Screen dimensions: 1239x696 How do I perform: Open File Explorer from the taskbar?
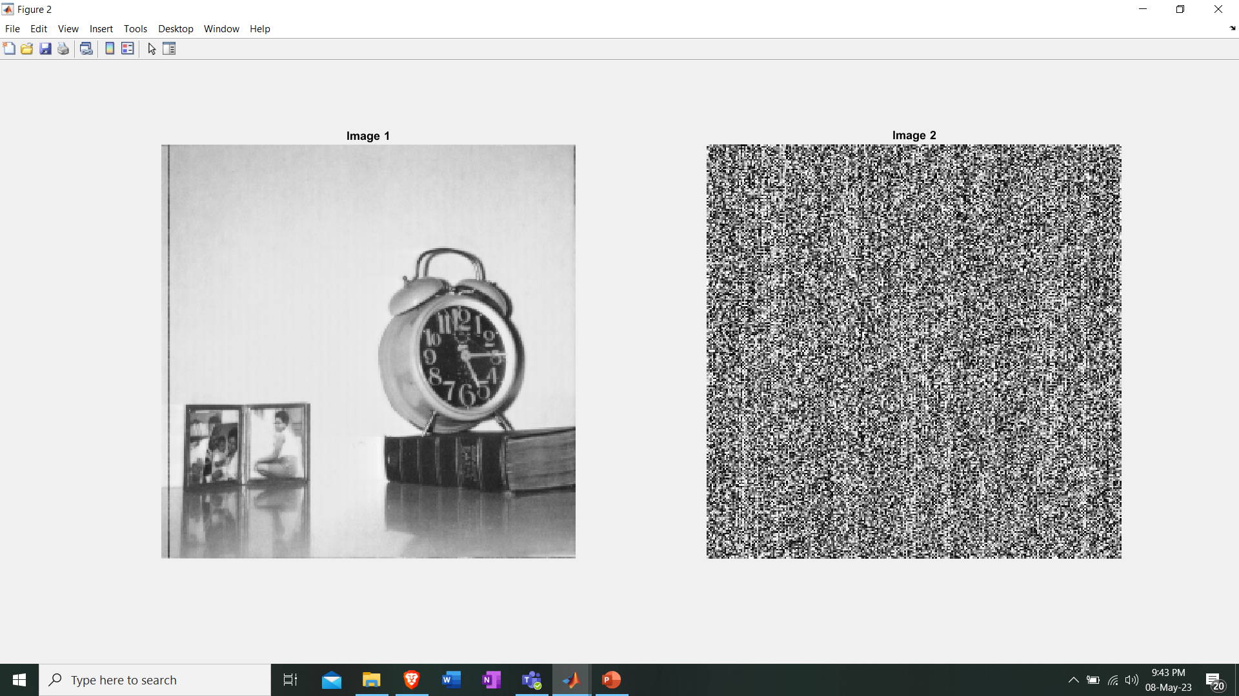[x=372, y=680]
